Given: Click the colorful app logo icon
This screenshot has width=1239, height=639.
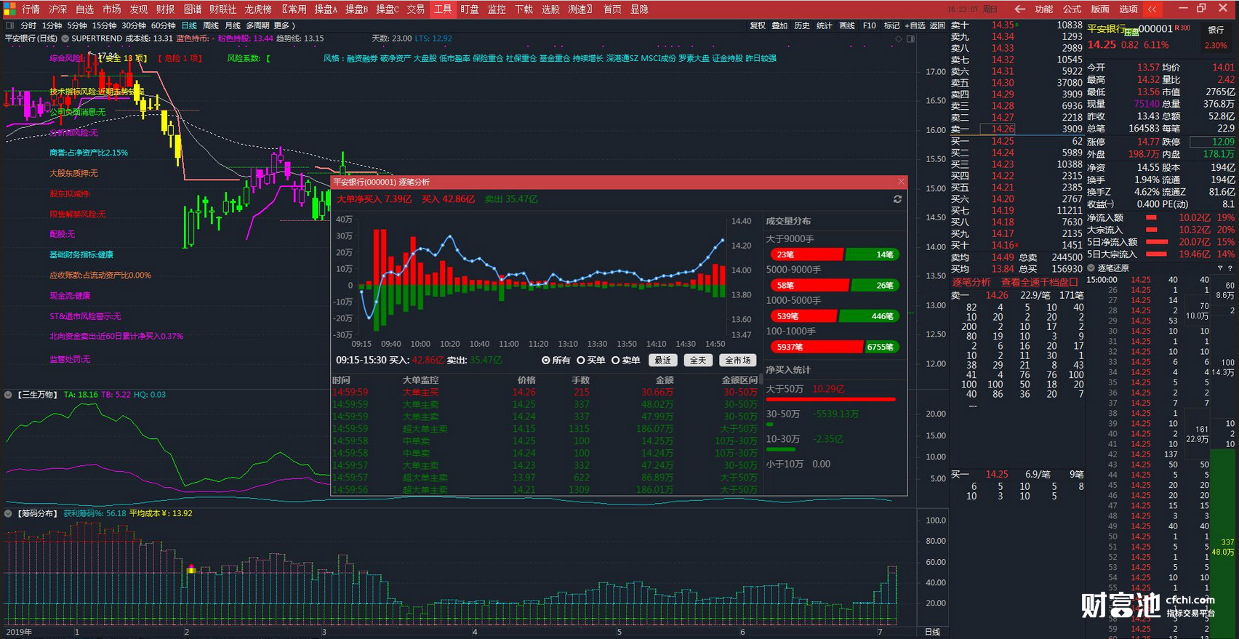Looking at the screenshot, I should [x=9, y=9].
